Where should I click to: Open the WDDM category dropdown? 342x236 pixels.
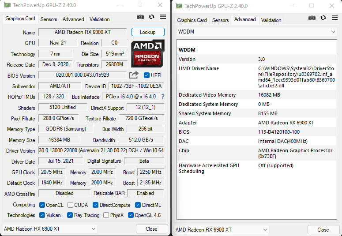click(x=257, y=32)
